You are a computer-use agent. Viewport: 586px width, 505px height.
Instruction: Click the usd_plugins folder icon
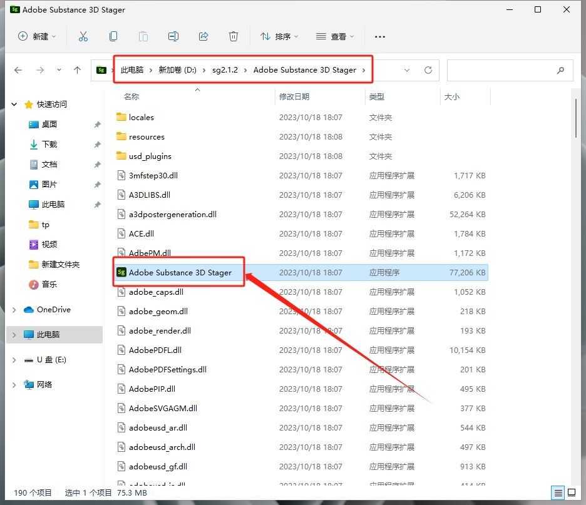tap(121, 156)
